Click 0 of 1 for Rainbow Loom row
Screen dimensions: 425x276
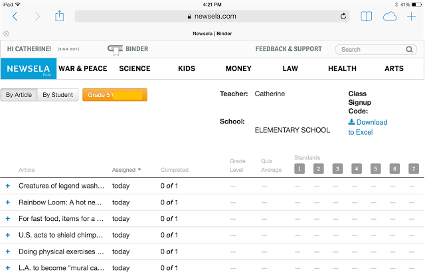pyautogui.click(x=169, y=202)
